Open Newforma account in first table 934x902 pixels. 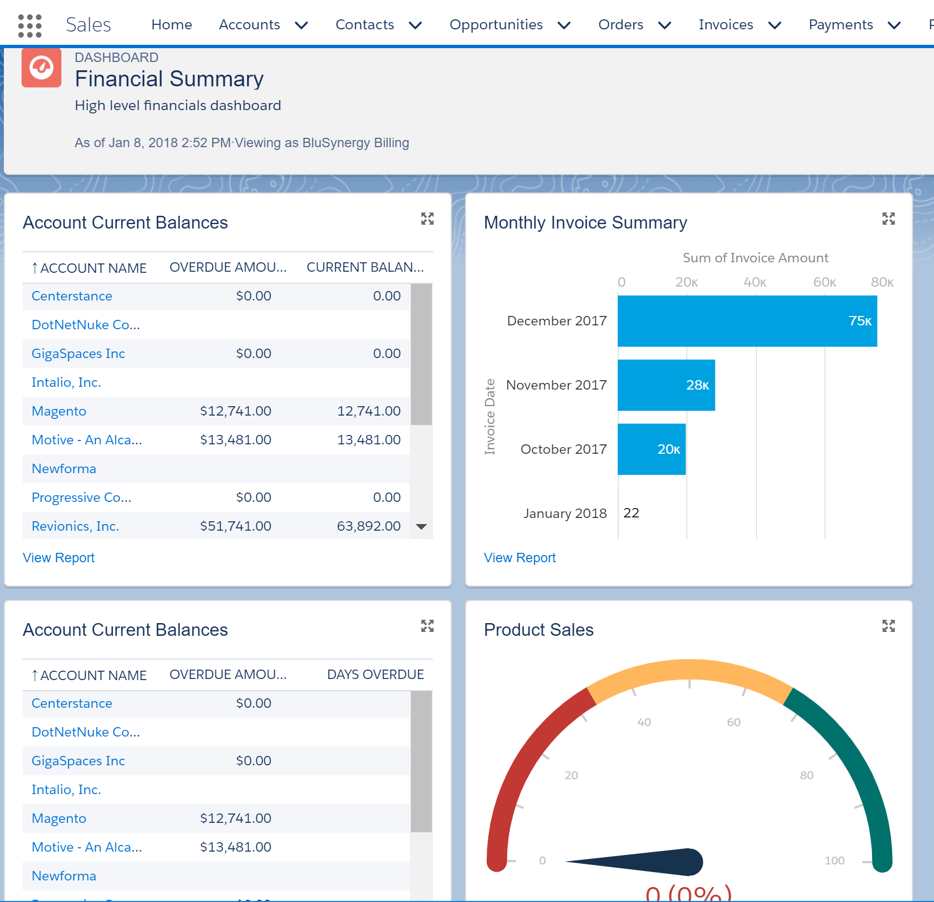[x=64, y=469]
